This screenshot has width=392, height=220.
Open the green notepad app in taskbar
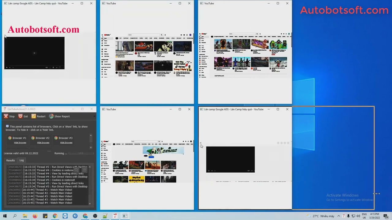pos(105,216)
